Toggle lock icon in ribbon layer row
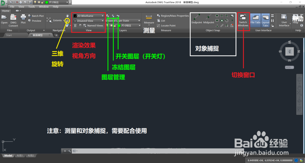The height and width of the screenshot is (163, 305). pyautogui.click(x=115, y=26)
